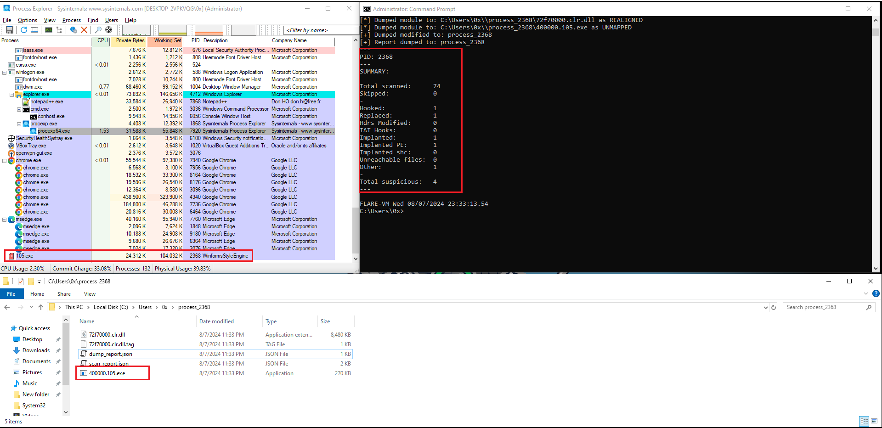Viewport: 882px width, 428px height.
Task: Click the physical memory mini graph
Action: click(209, 30)
